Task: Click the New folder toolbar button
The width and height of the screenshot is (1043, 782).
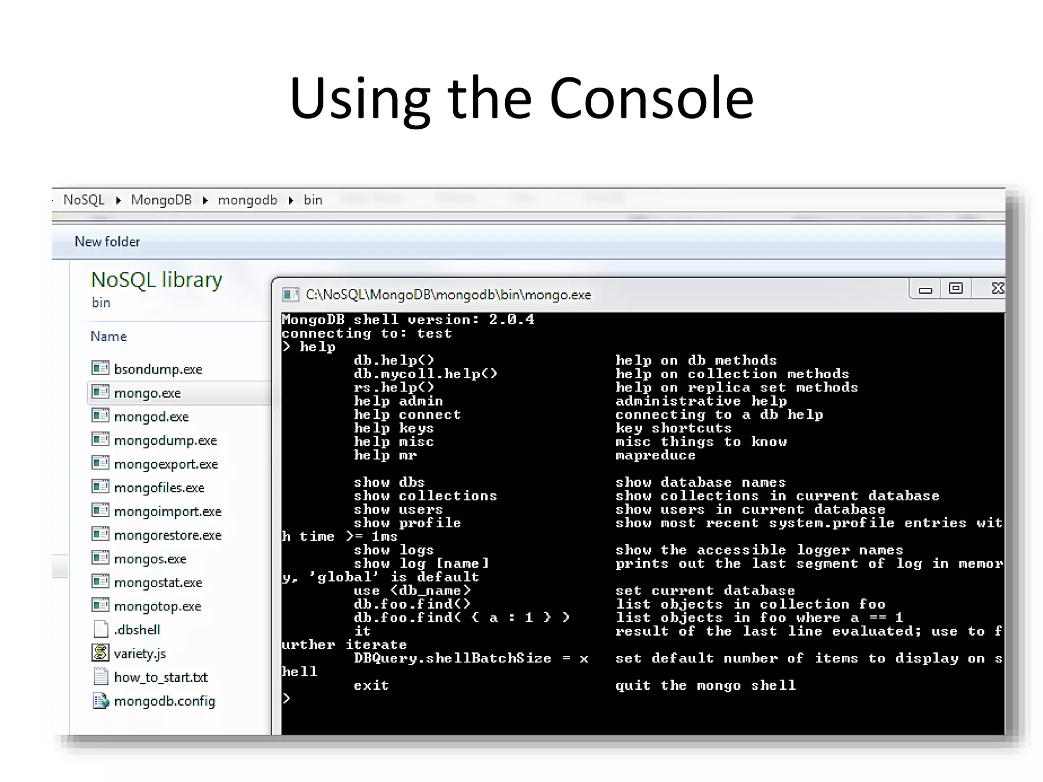Action: 107,242
